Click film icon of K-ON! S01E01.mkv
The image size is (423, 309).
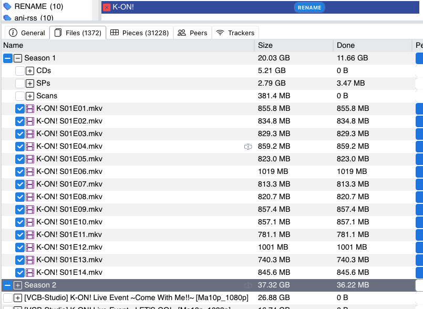pos(30,108)
